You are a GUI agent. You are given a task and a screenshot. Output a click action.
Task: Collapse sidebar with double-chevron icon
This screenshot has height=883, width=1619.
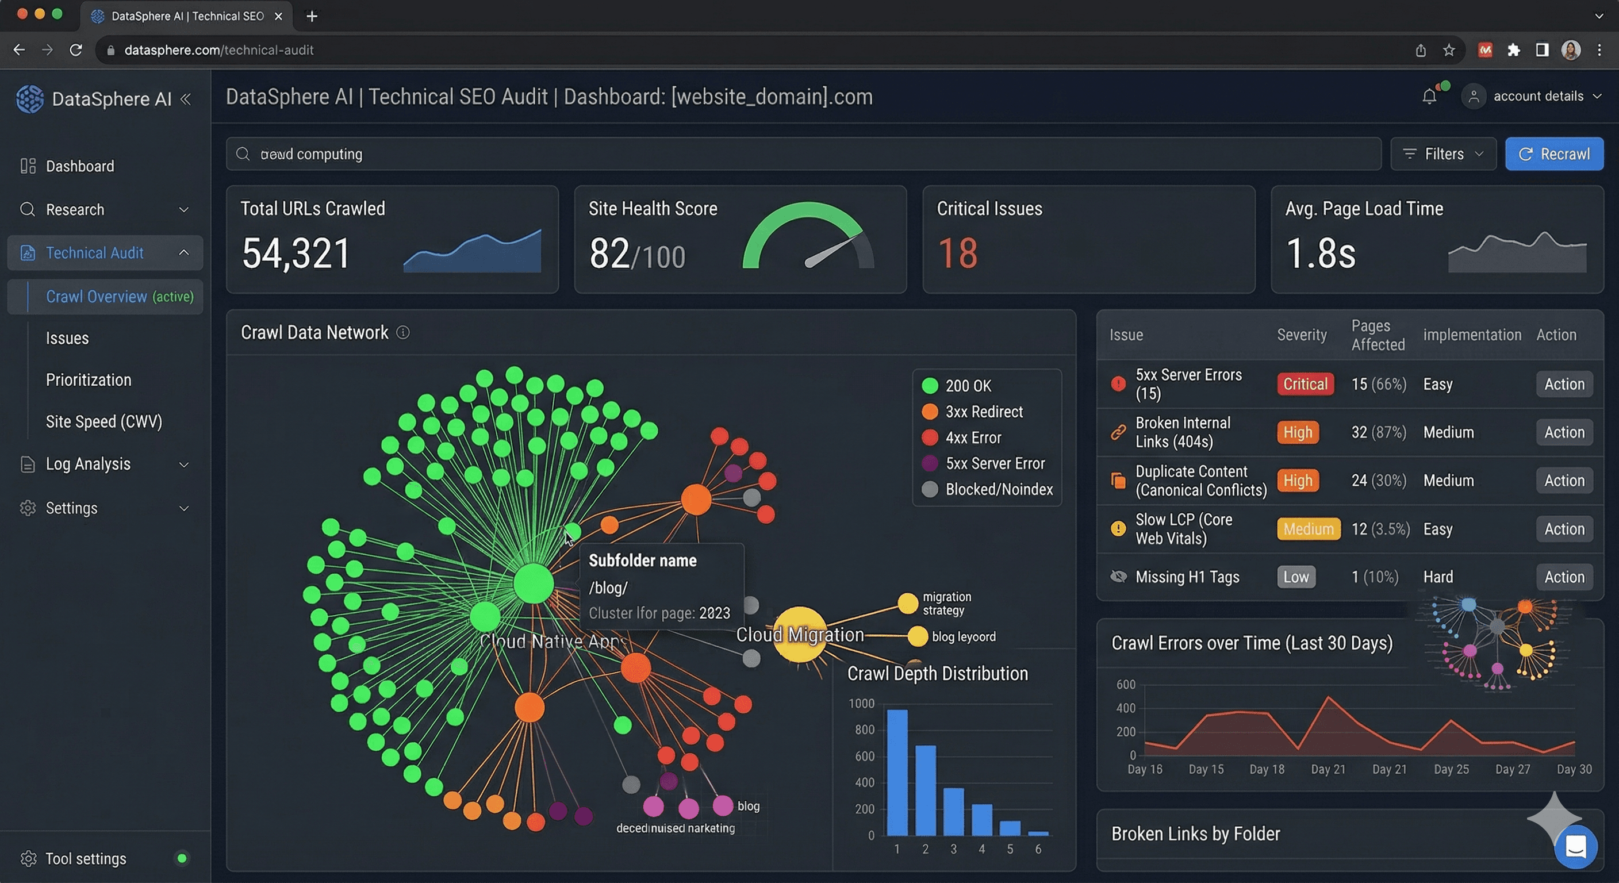(185, 99)
